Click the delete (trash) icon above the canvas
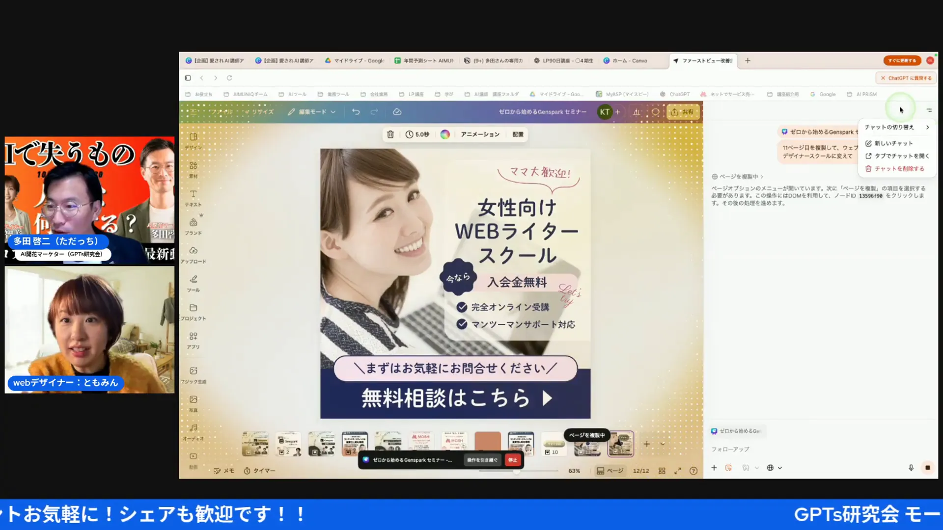 pos(390,134)
